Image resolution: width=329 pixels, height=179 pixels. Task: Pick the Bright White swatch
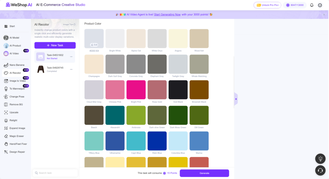click(x=115, y=38)
